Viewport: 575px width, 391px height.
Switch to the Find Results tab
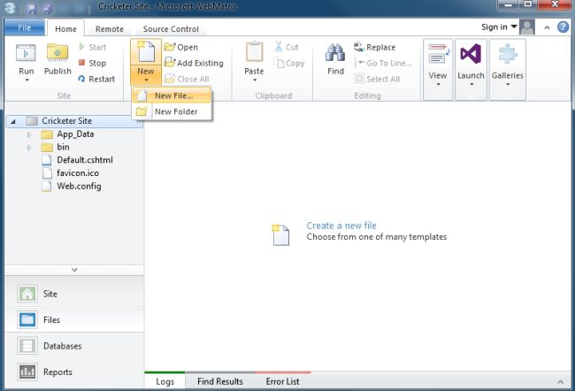220,381
